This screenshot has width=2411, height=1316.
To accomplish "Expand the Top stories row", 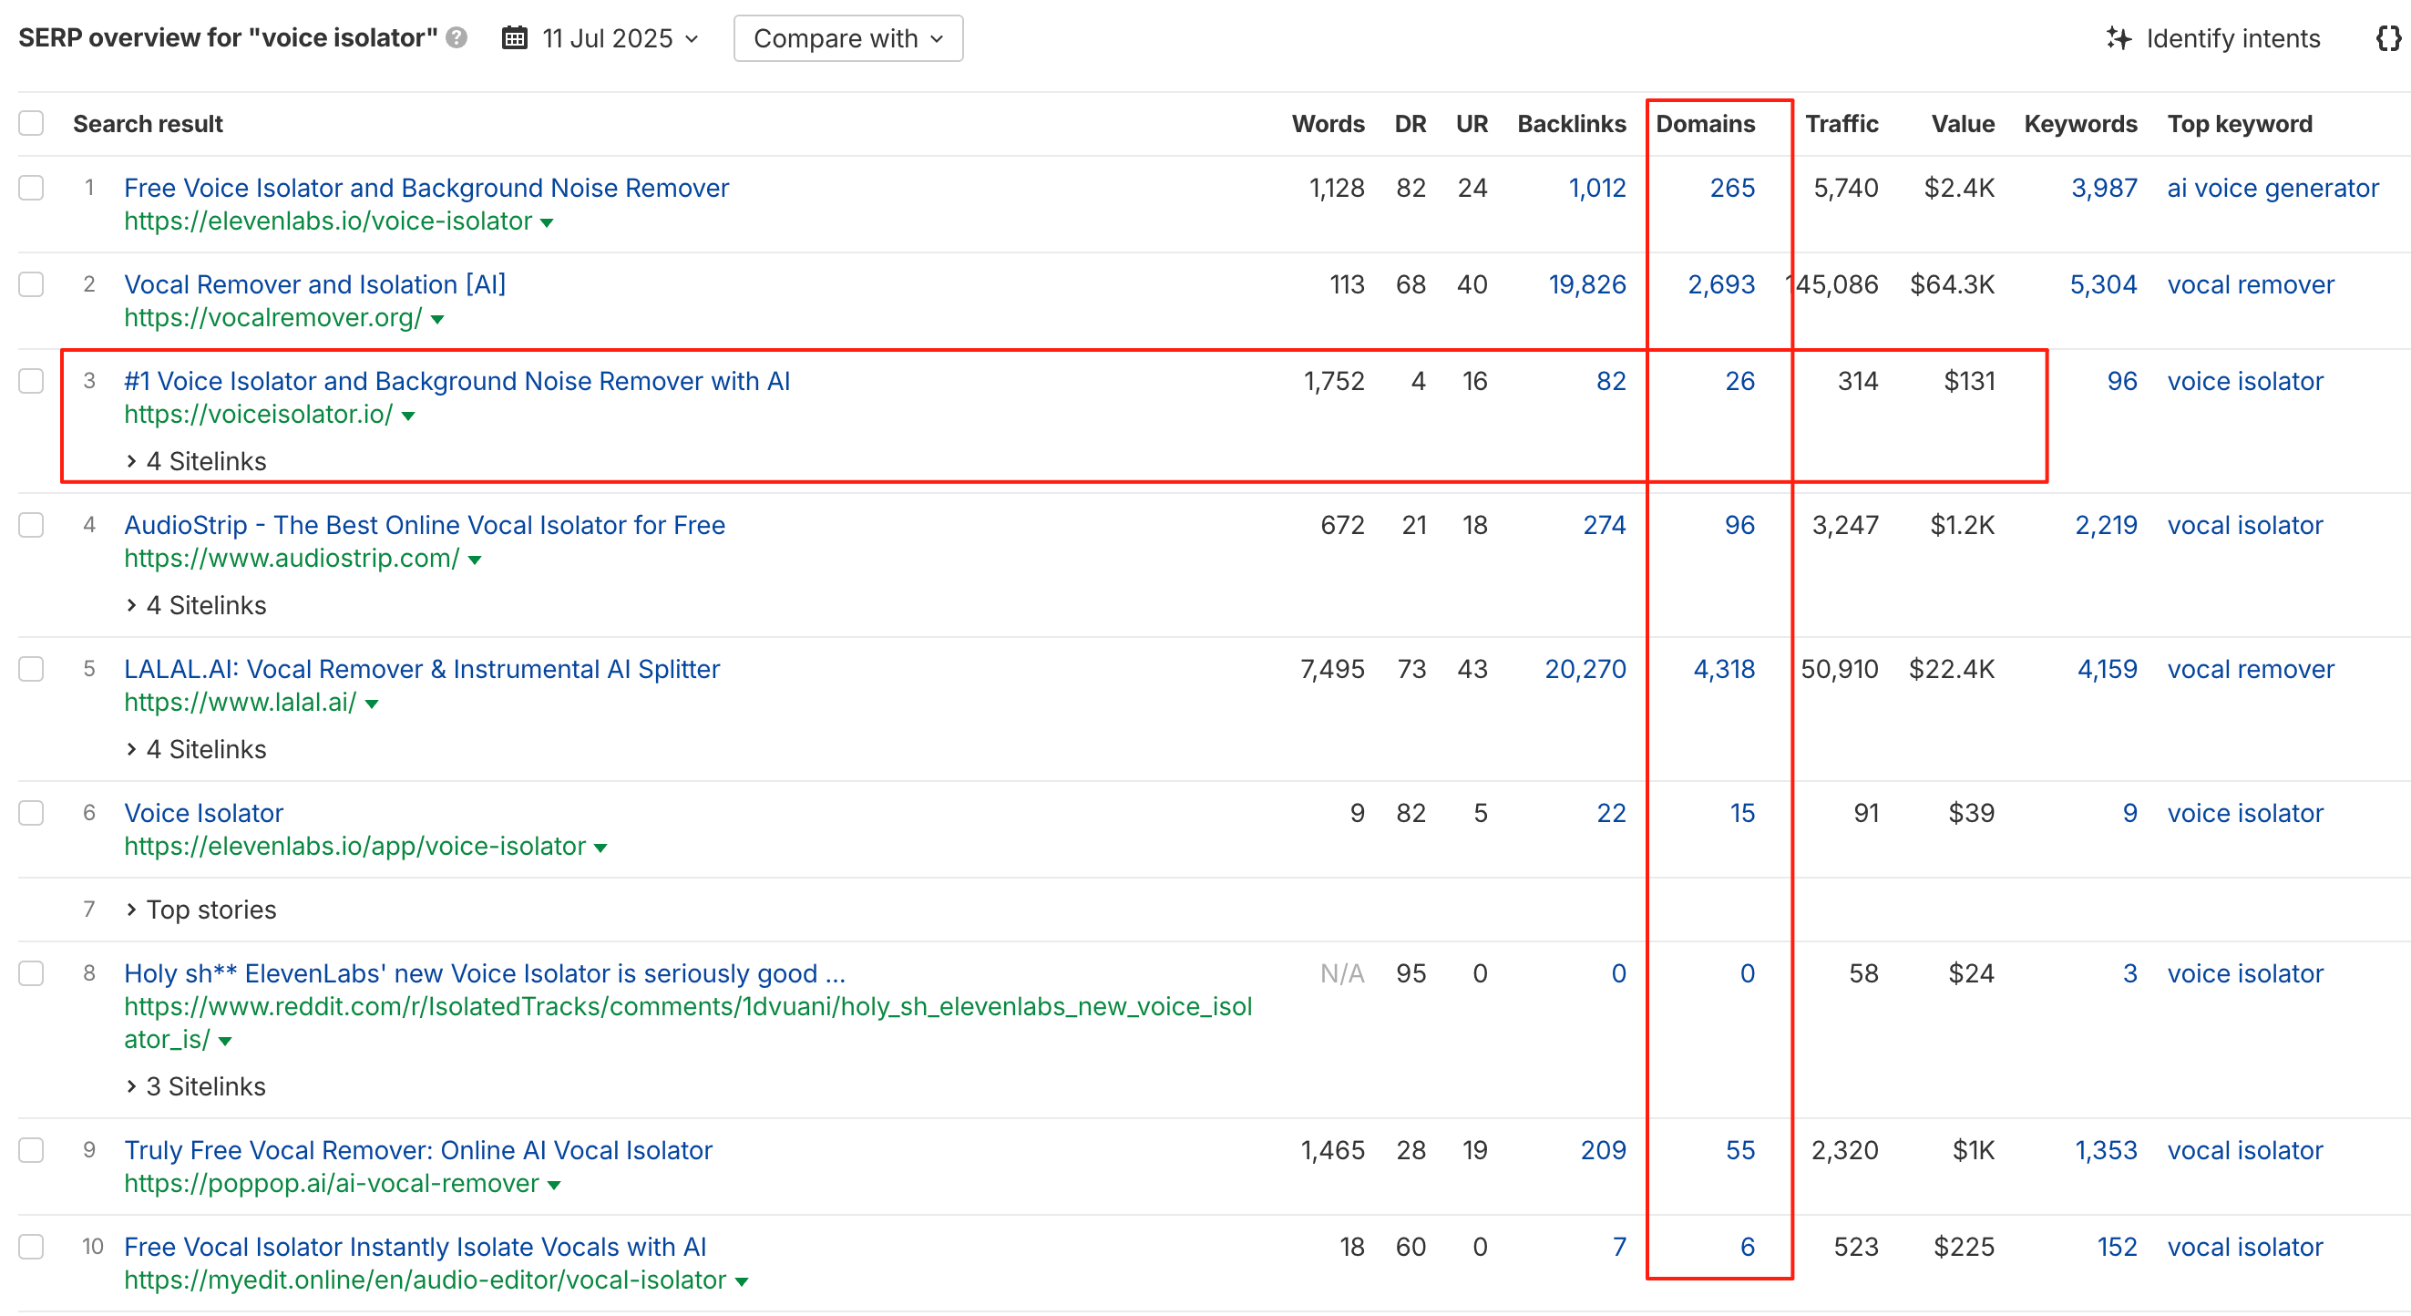I will pos(201,910).
